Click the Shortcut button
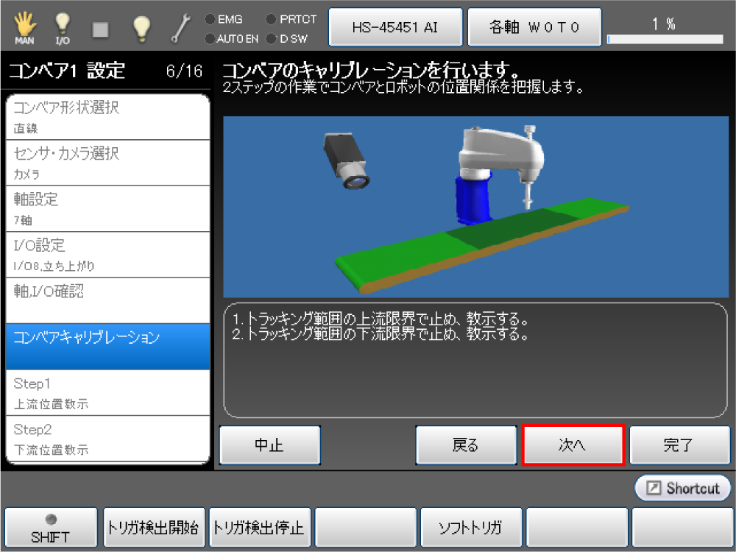736x552 pixels. pyautogui.click(x=682, y=488)
